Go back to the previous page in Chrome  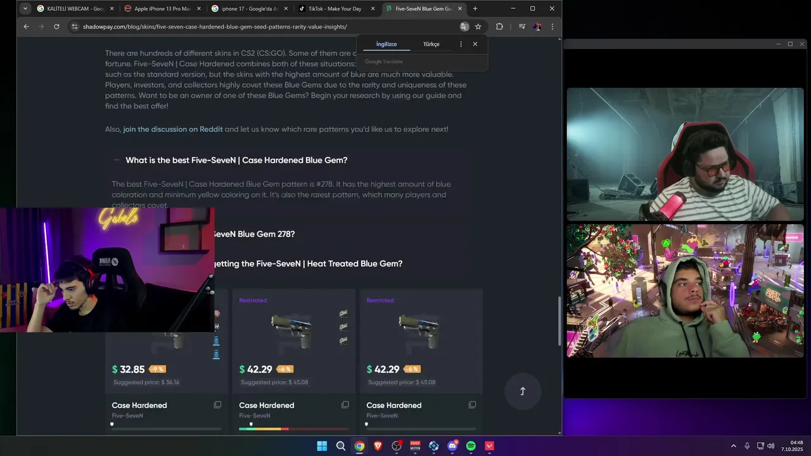tap(26, 27)
